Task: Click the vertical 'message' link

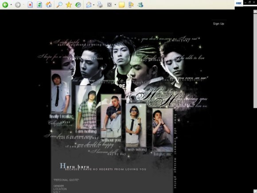Action: [x=175, y=165]
